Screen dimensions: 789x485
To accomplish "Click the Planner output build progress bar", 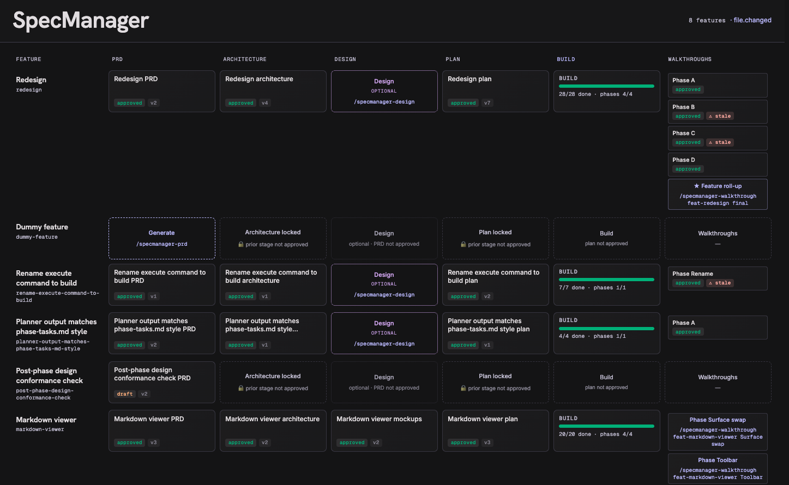I will tap(606, 329).
